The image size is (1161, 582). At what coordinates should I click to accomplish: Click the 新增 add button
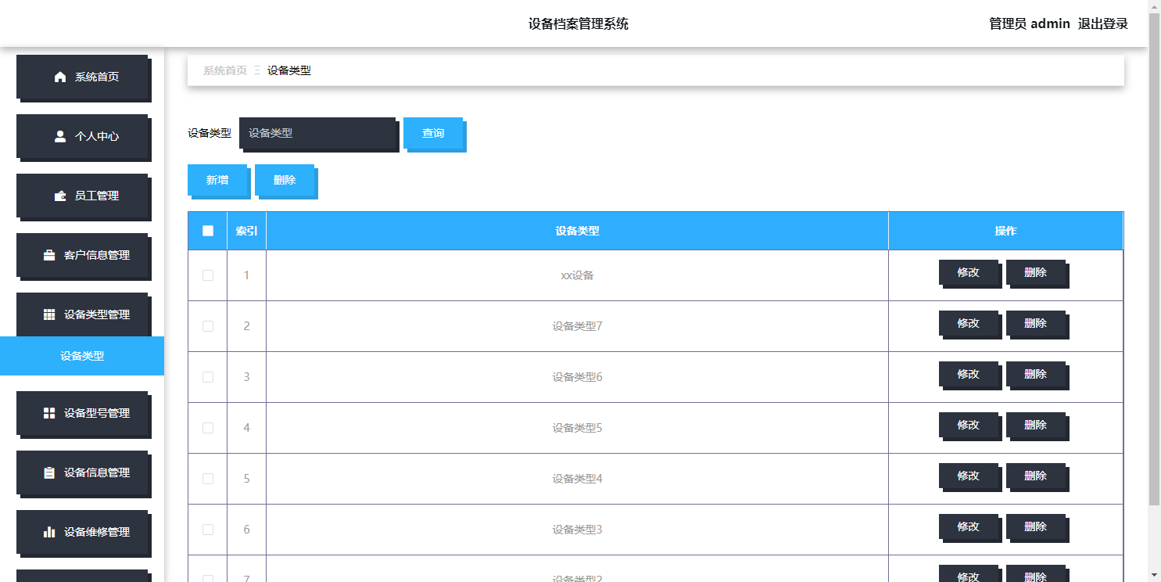pos(217,180)
